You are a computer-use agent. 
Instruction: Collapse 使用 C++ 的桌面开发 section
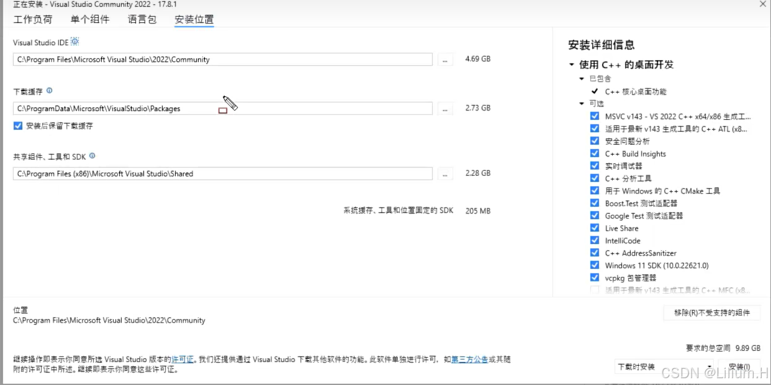(x=571, y=65)
